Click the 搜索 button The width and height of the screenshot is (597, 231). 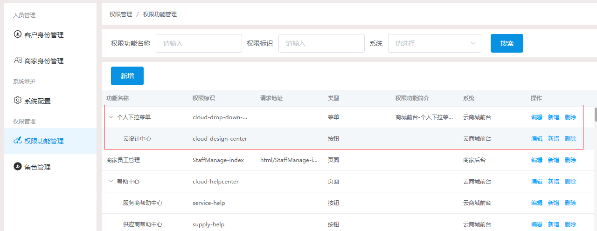click(x=507, y=43)
